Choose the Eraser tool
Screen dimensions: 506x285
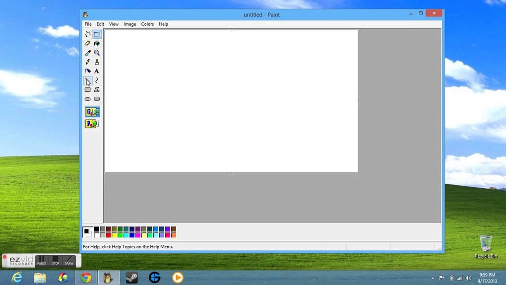click(x=87, y=43)
